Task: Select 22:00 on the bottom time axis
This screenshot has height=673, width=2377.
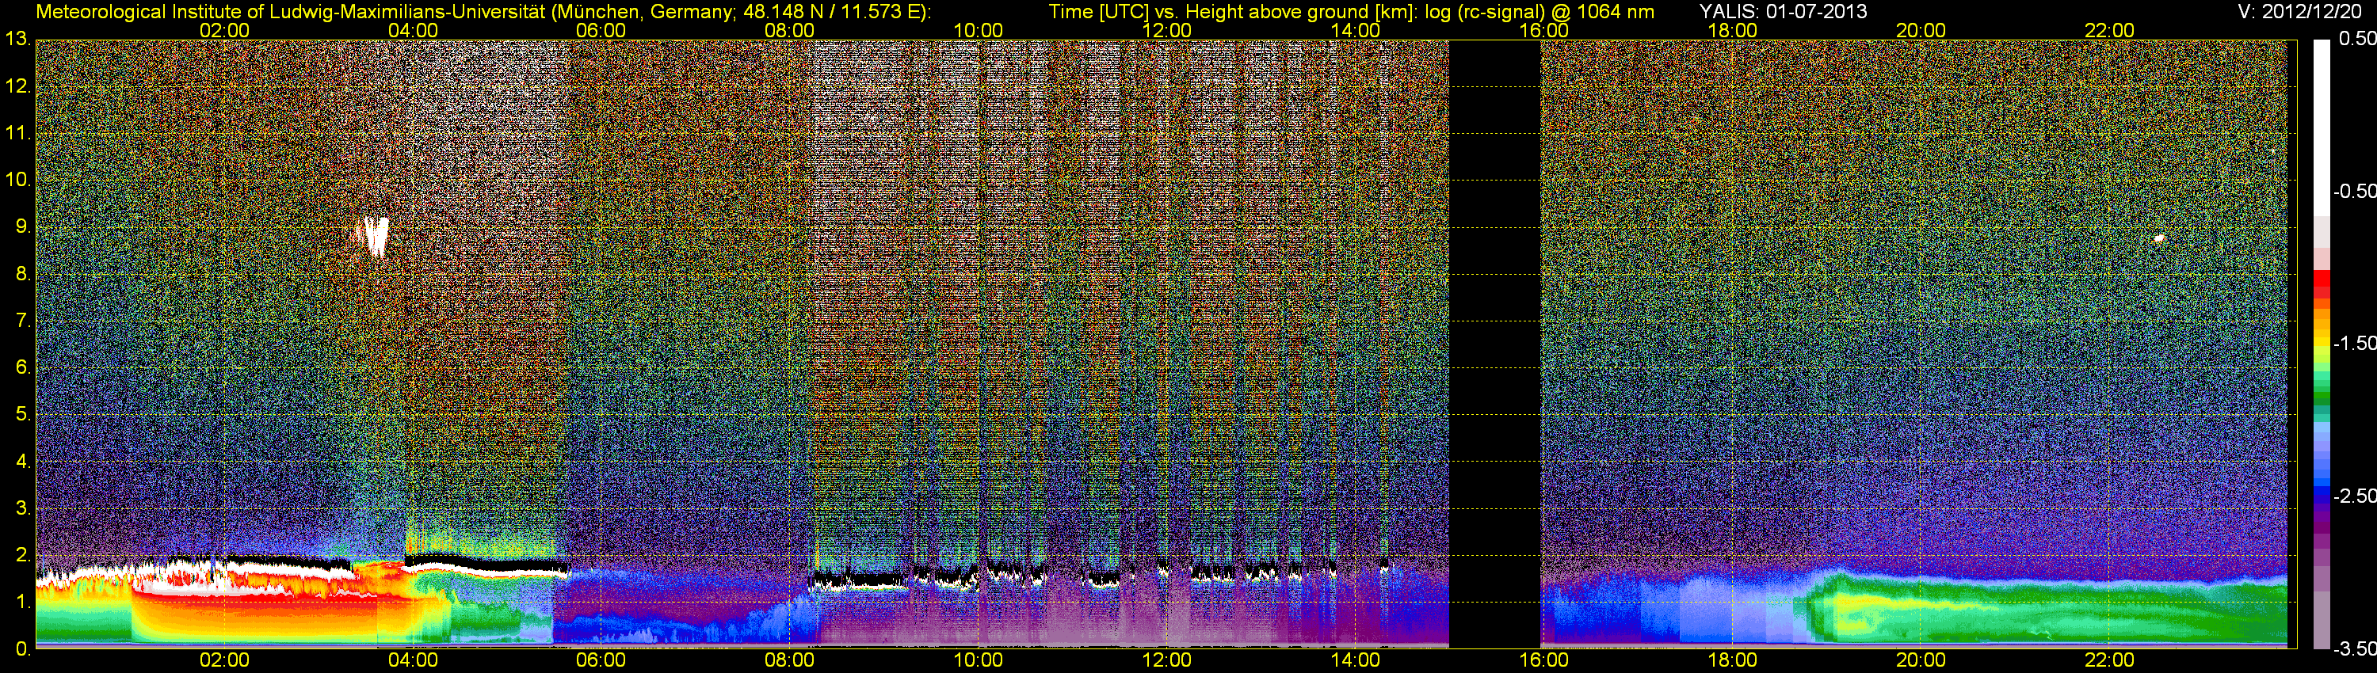Action: pos(2108,660)
